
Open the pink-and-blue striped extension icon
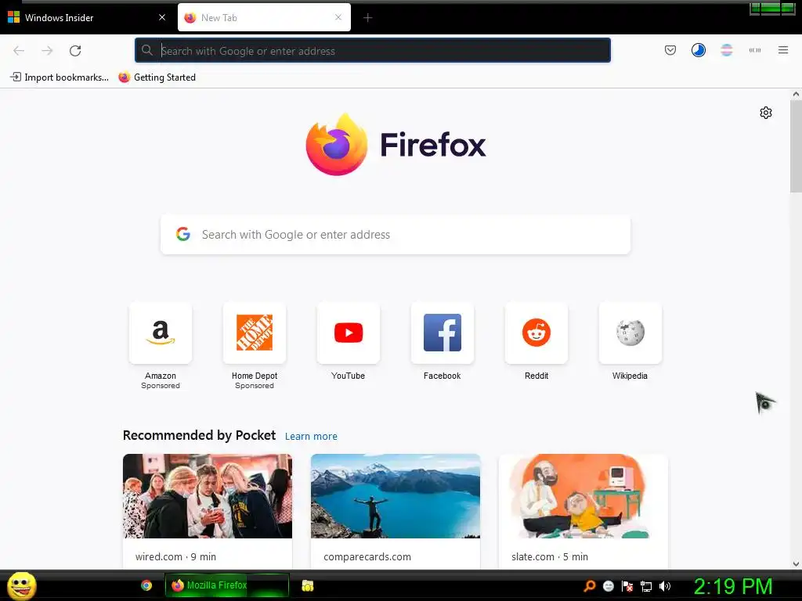point(726,50)
